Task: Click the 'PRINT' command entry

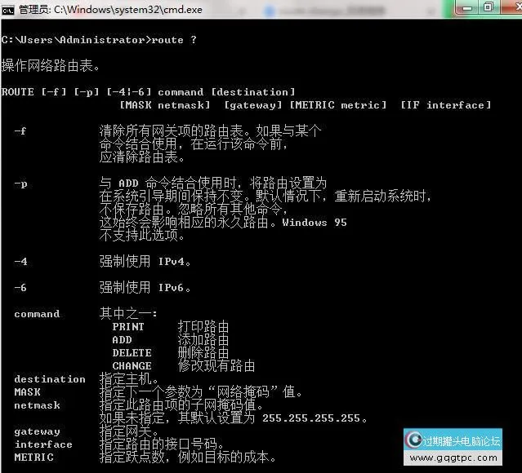Action: tap(128, 327)
